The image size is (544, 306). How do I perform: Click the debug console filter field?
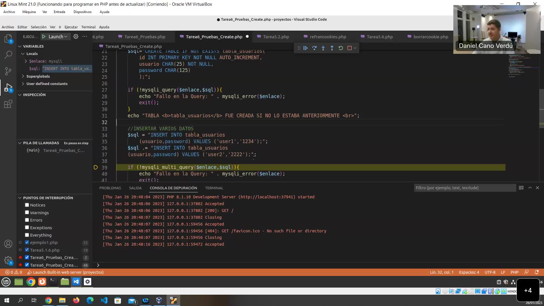[465, 188]
